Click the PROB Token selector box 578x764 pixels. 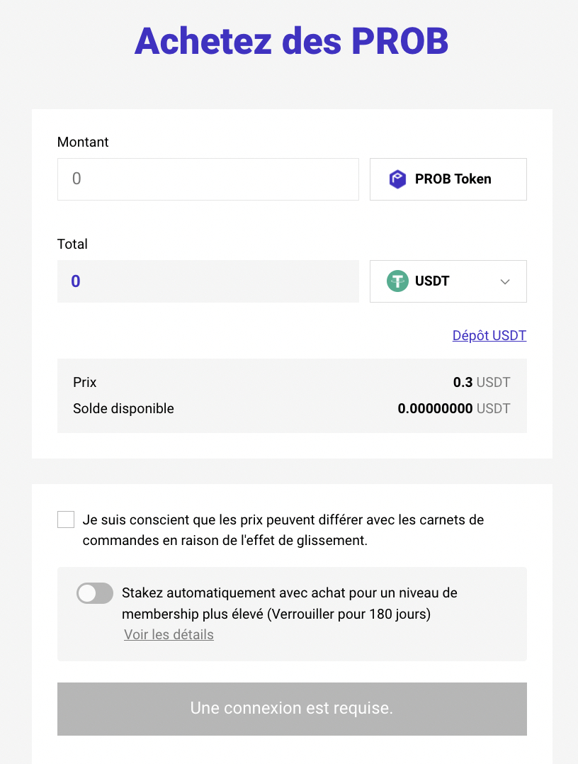pyautogui.click(x=448, y=179)
